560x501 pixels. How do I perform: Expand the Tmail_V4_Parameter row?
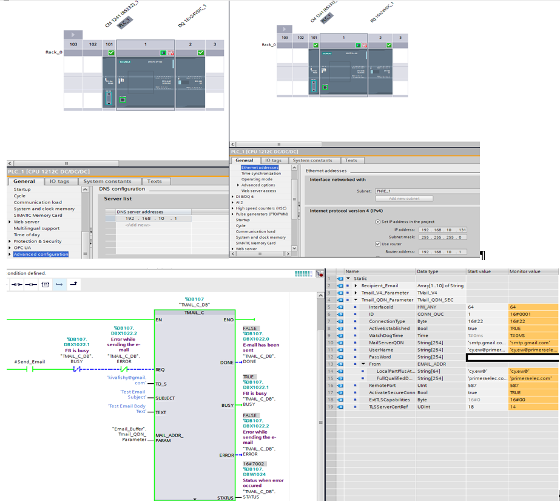(x=356, y=293)
